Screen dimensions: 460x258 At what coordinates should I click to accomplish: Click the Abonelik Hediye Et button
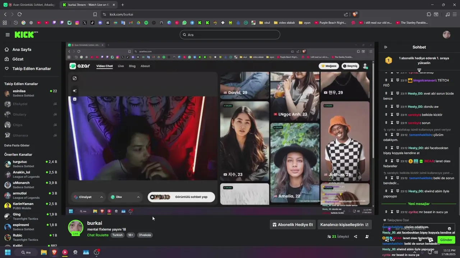coord(293,225)
